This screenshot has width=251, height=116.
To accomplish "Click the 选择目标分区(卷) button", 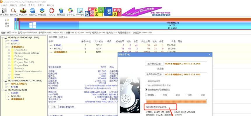I will [154, 75].
